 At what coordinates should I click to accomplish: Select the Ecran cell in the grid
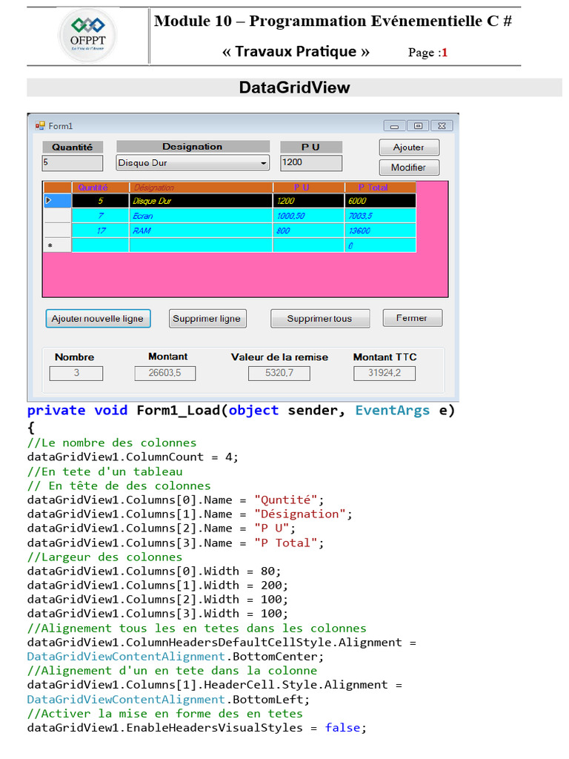[x=201, y=216]
